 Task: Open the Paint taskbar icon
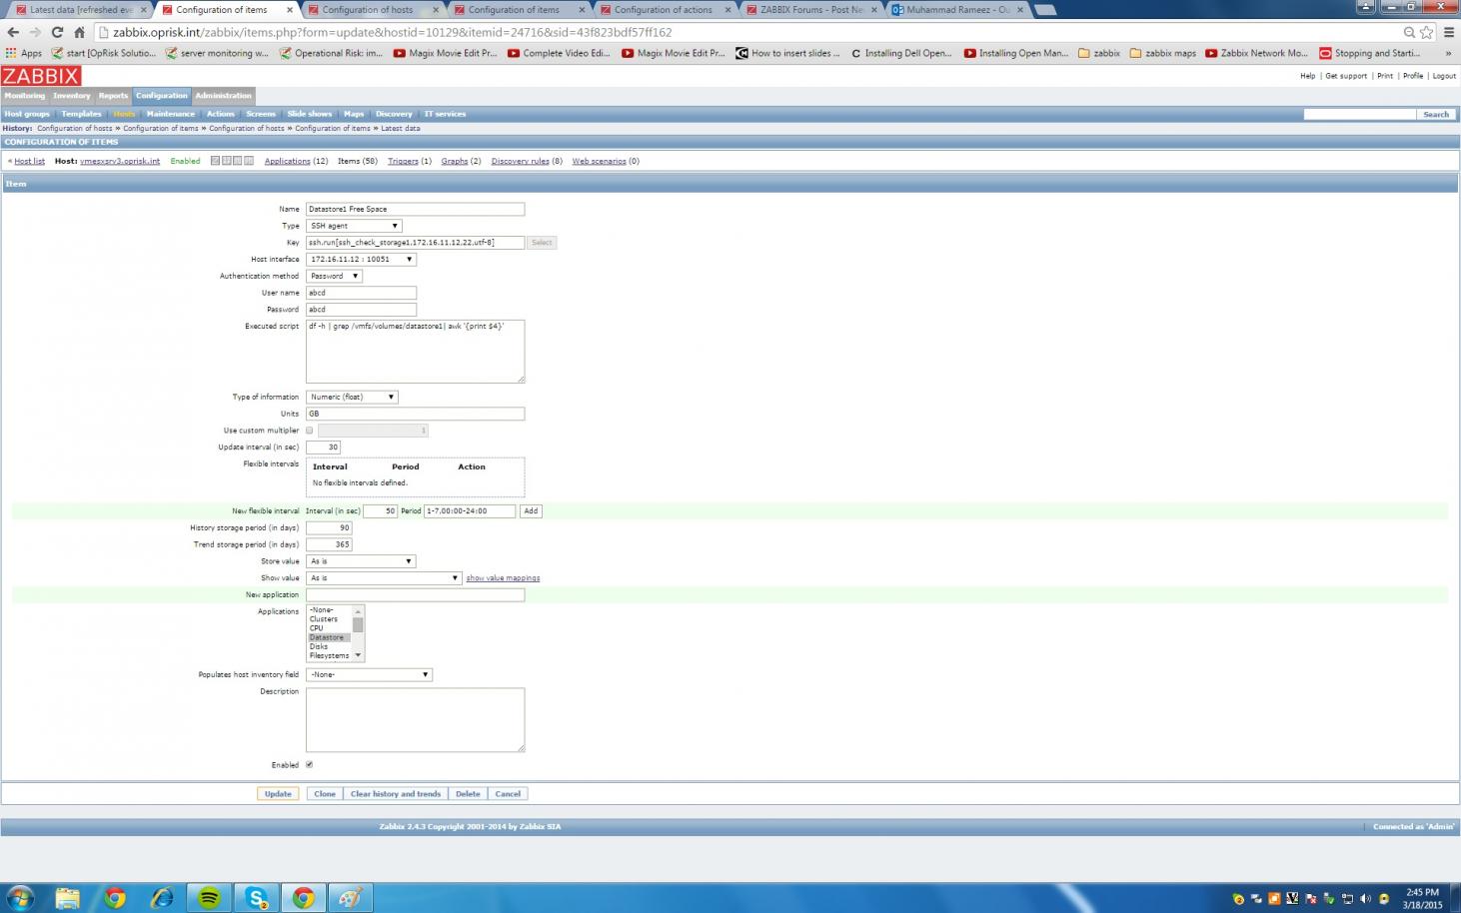click(x=350, y=898)
